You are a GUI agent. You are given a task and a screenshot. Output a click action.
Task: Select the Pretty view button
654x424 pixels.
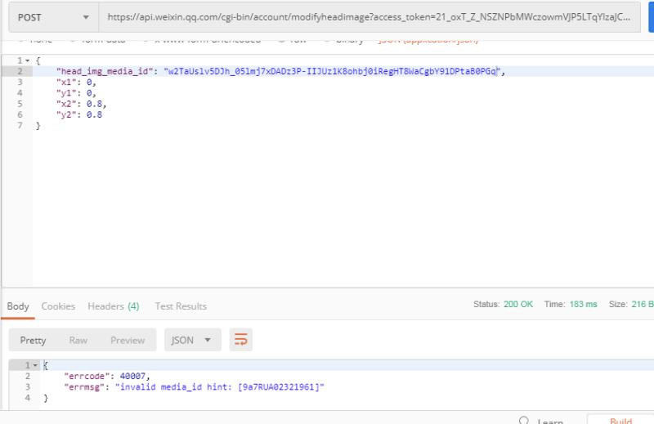point(33,340)
